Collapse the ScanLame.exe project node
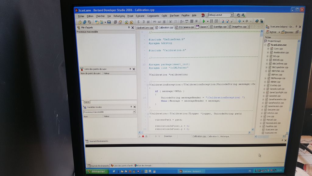 (265, 45)
